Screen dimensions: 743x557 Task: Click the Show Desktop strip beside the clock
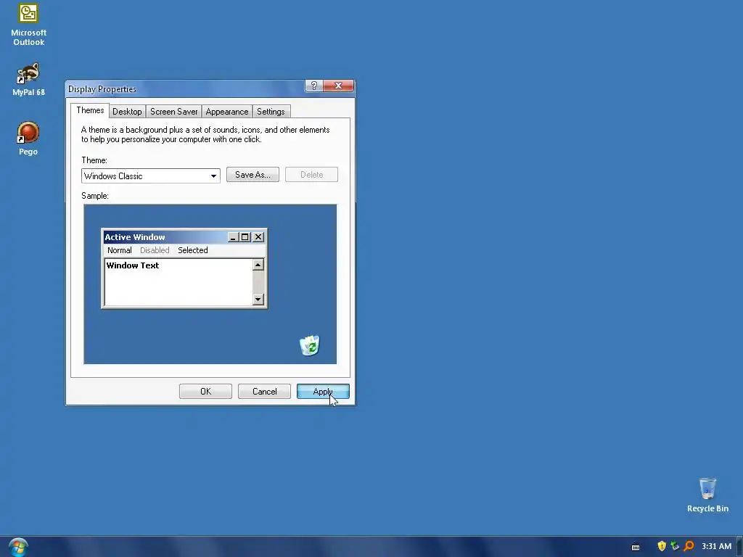coord(739,547)
